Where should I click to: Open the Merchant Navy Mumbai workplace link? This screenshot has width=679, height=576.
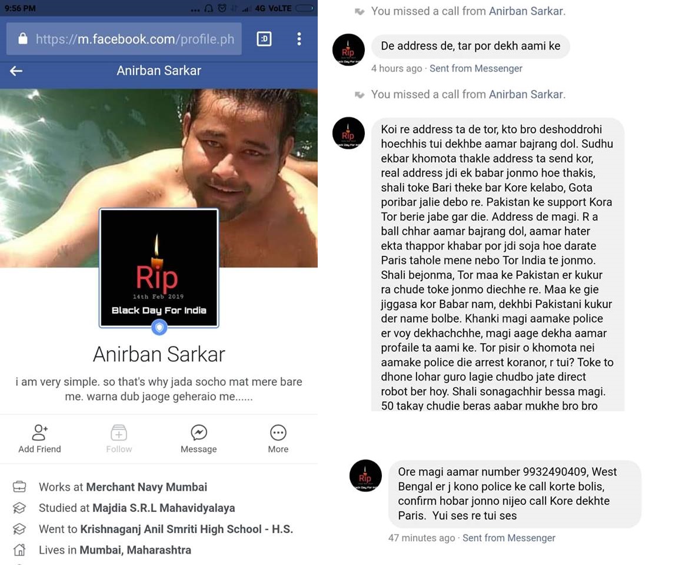click(x=147, y=487)
